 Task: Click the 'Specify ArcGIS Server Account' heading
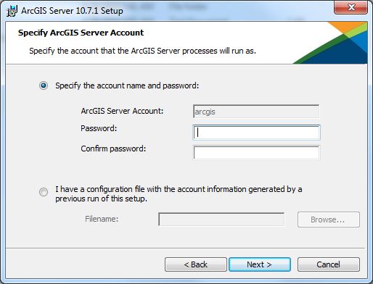[x=81, y=33]
